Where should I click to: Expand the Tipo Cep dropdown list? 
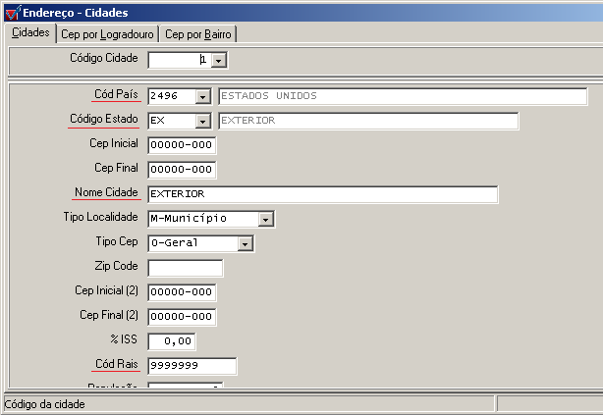coord(246,243)
